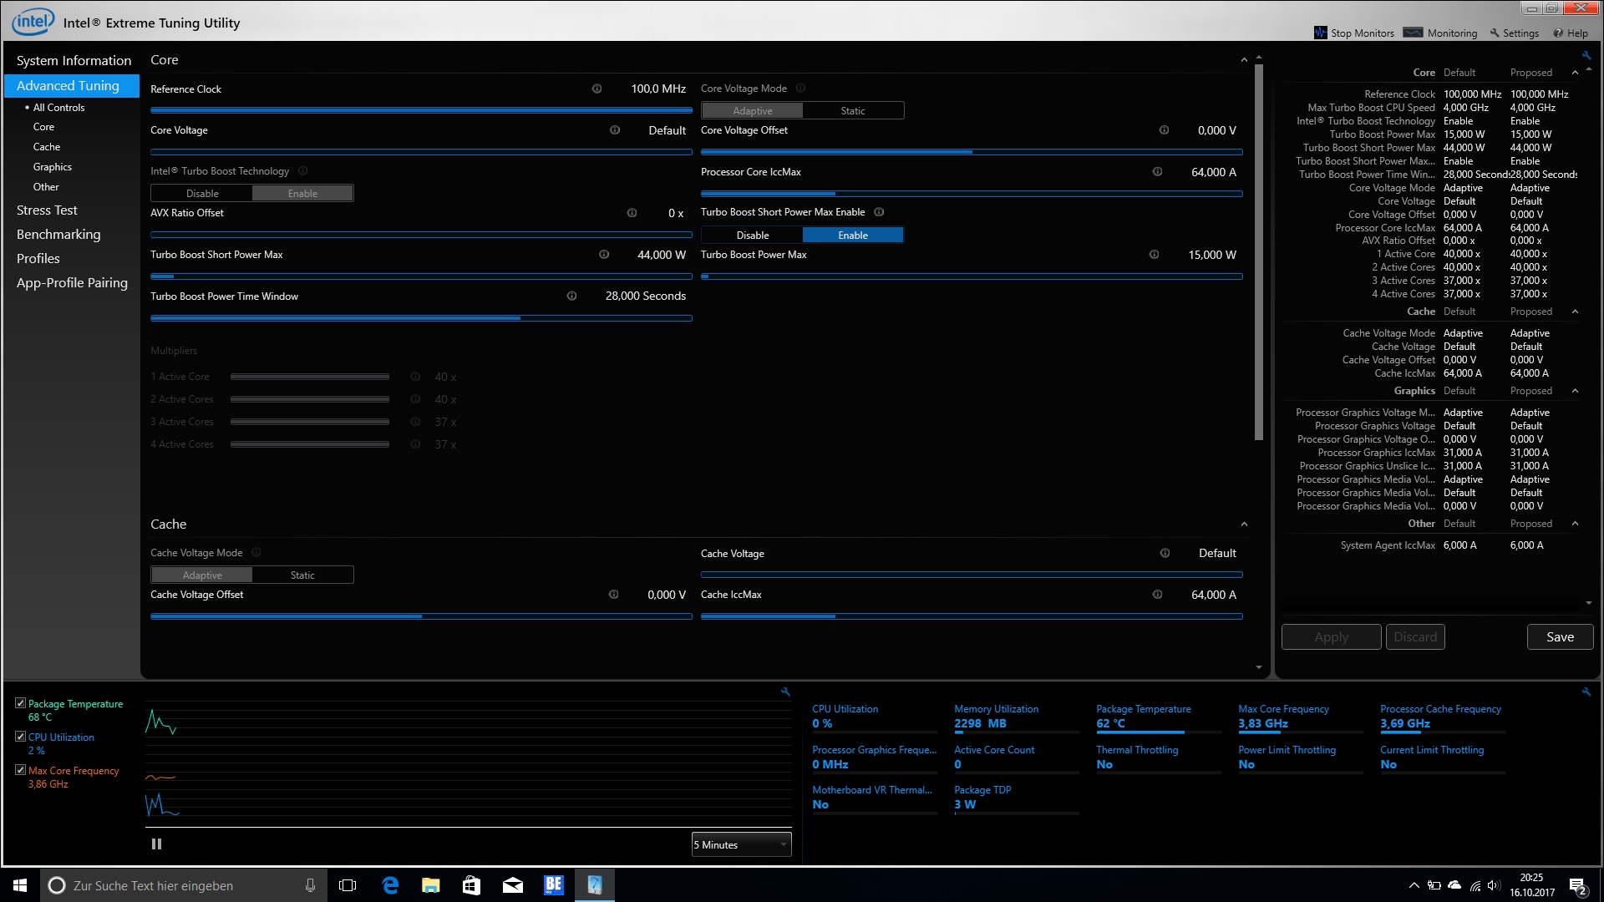The width and height of the screenshot is (1604, 902).
Task: Disable Turbo Boost Short Power Max
Action: click(752, 236)
